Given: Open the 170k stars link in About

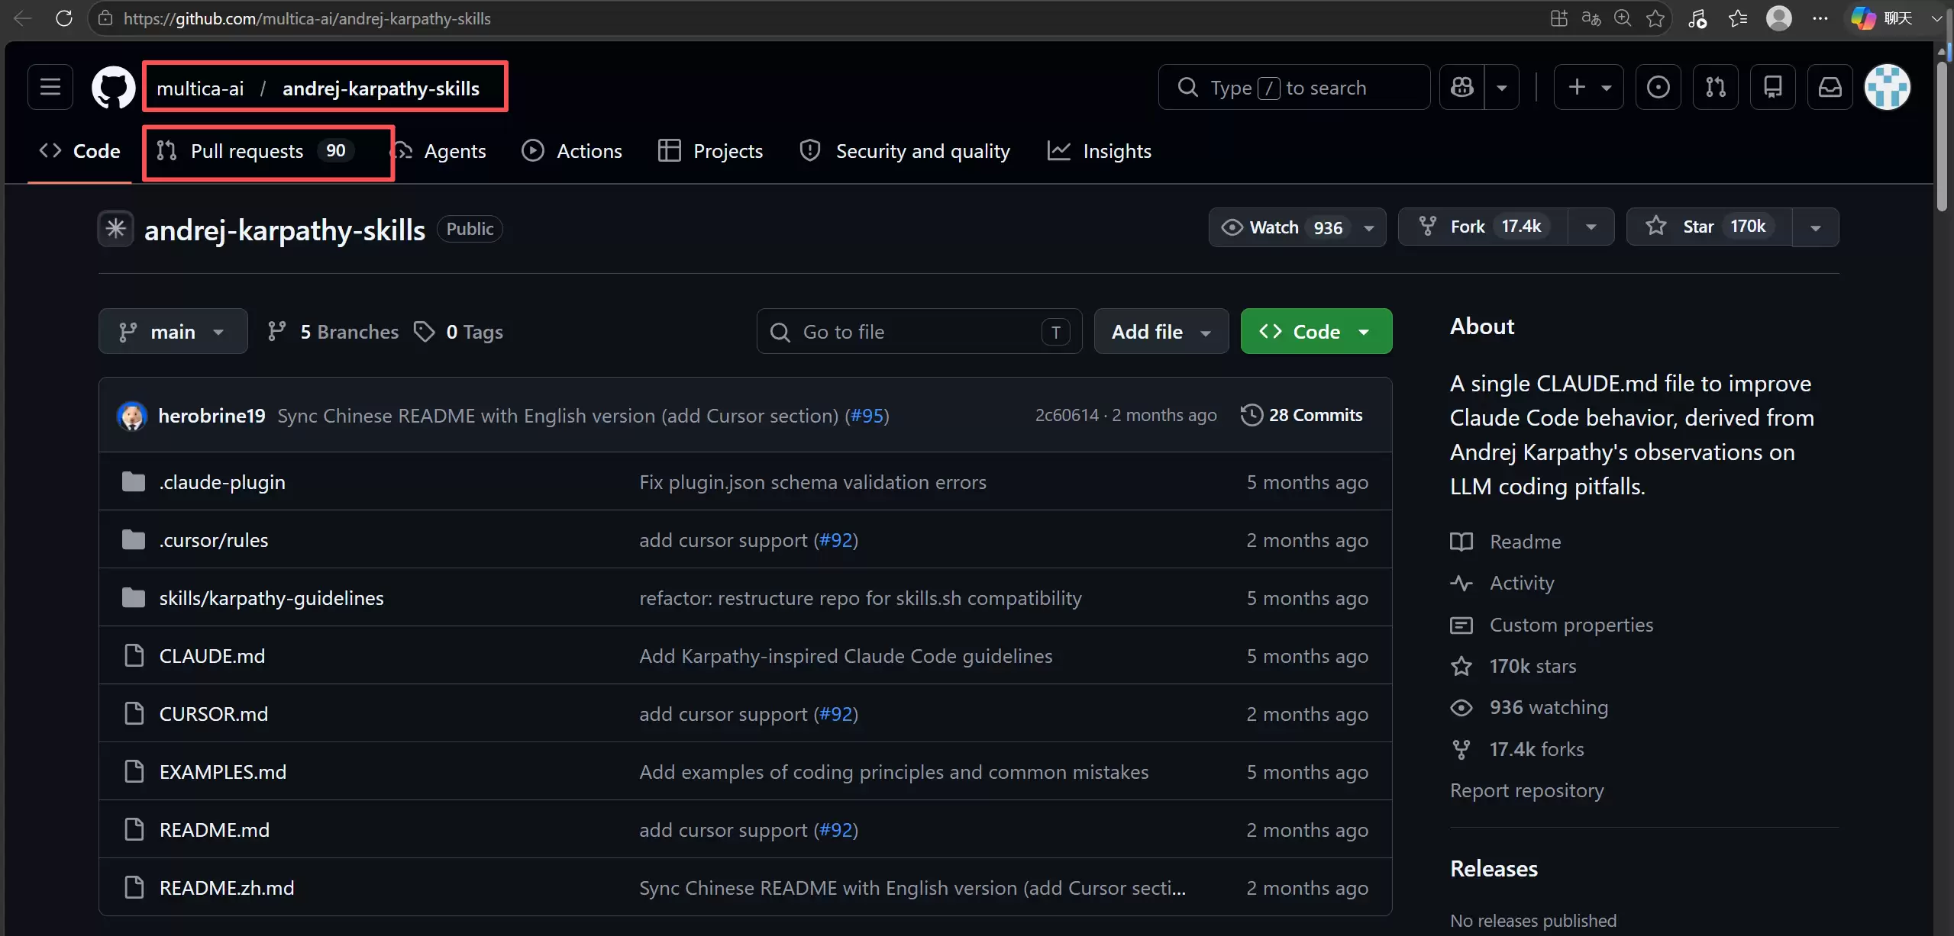Looking at the screenshot, I should pyautogui.click(x=1513, y=666).
